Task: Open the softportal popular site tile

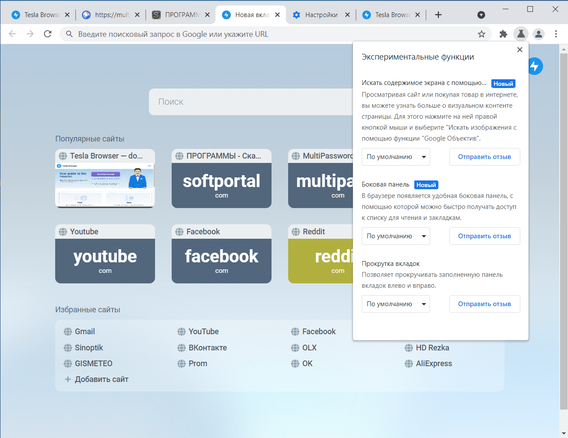Action: [x=222, y=178]
